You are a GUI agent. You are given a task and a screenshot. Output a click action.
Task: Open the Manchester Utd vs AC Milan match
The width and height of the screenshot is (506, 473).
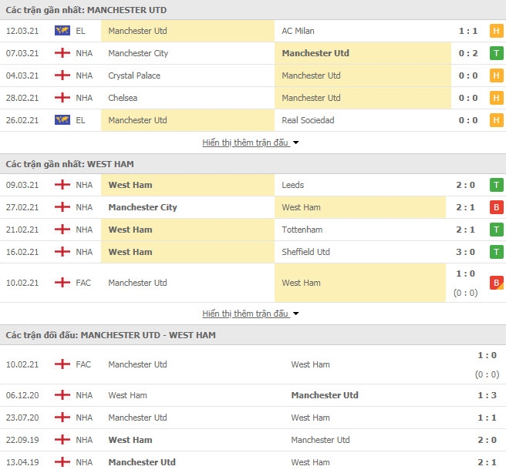pos(253,31)
